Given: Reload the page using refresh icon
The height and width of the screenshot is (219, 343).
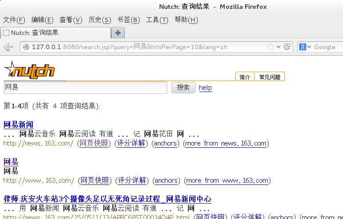Looking at the screenshot, I should tap(287, 47).
